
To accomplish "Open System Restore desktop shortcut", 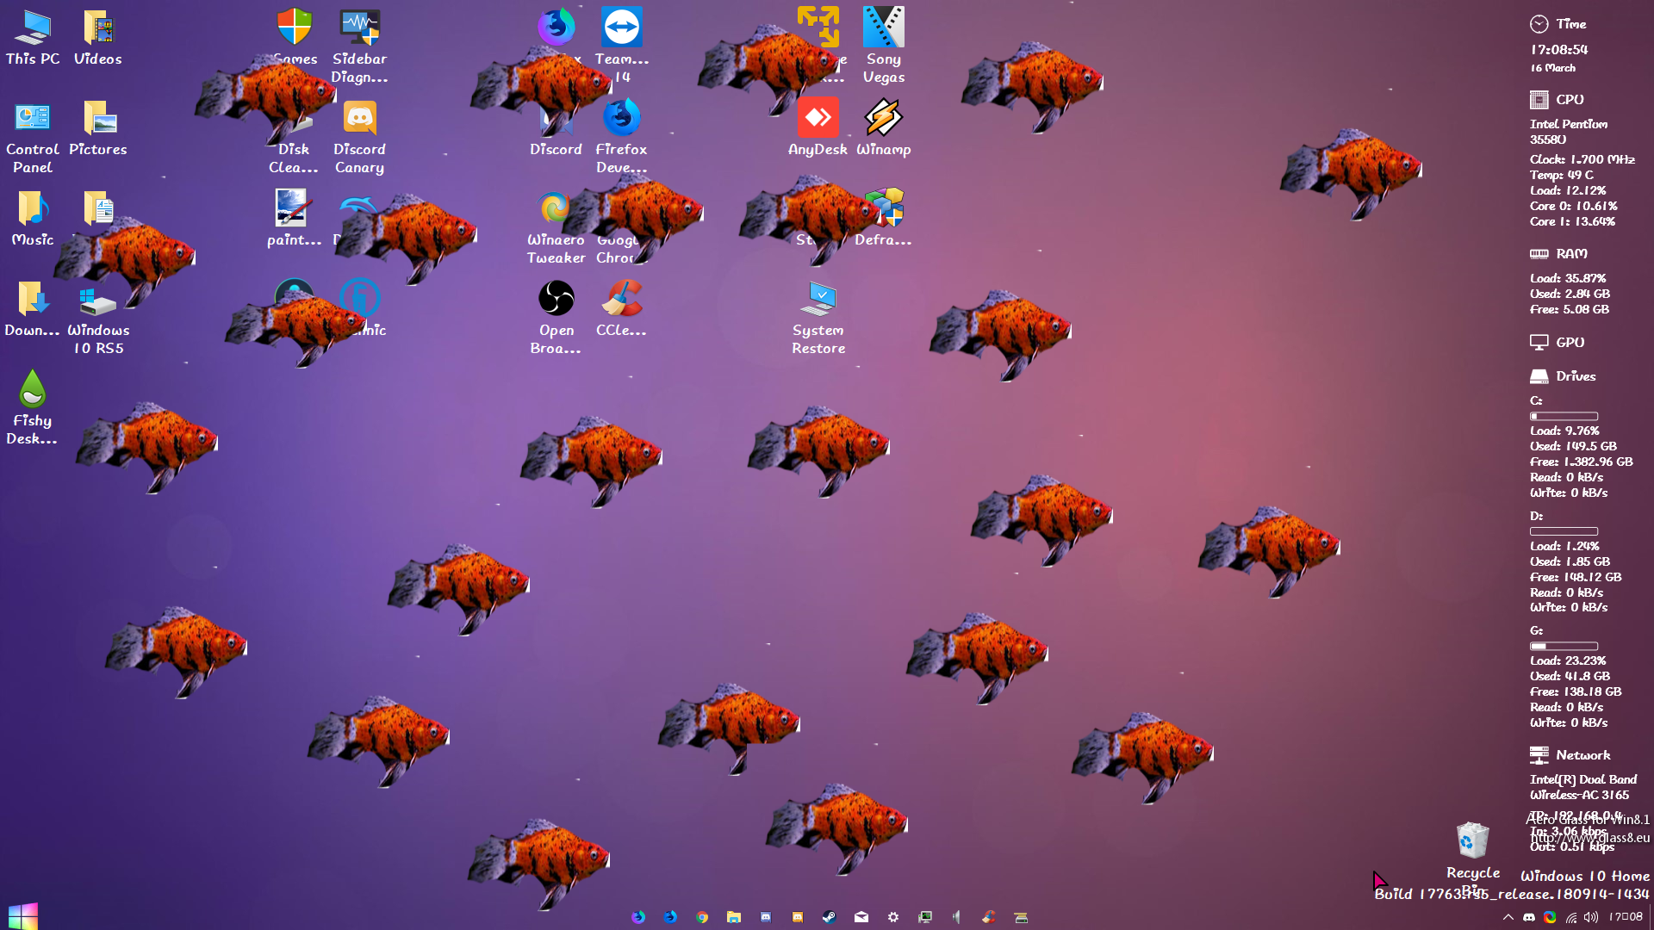I will (818, 319).
